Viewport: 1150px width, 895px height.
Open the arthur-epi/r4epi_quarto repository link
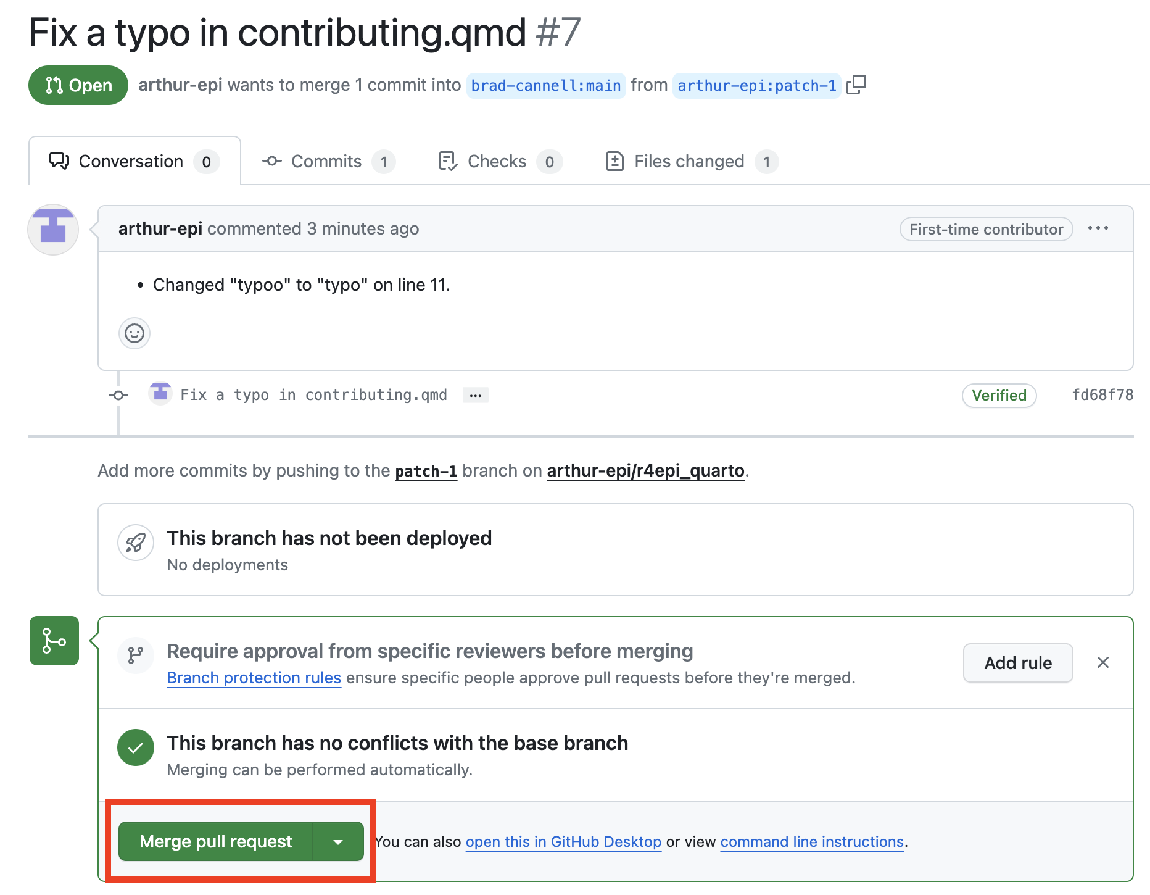point(646,471)
